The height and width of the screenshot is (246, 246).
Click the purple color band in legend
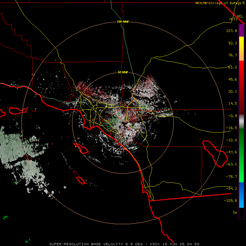point(241,31)
